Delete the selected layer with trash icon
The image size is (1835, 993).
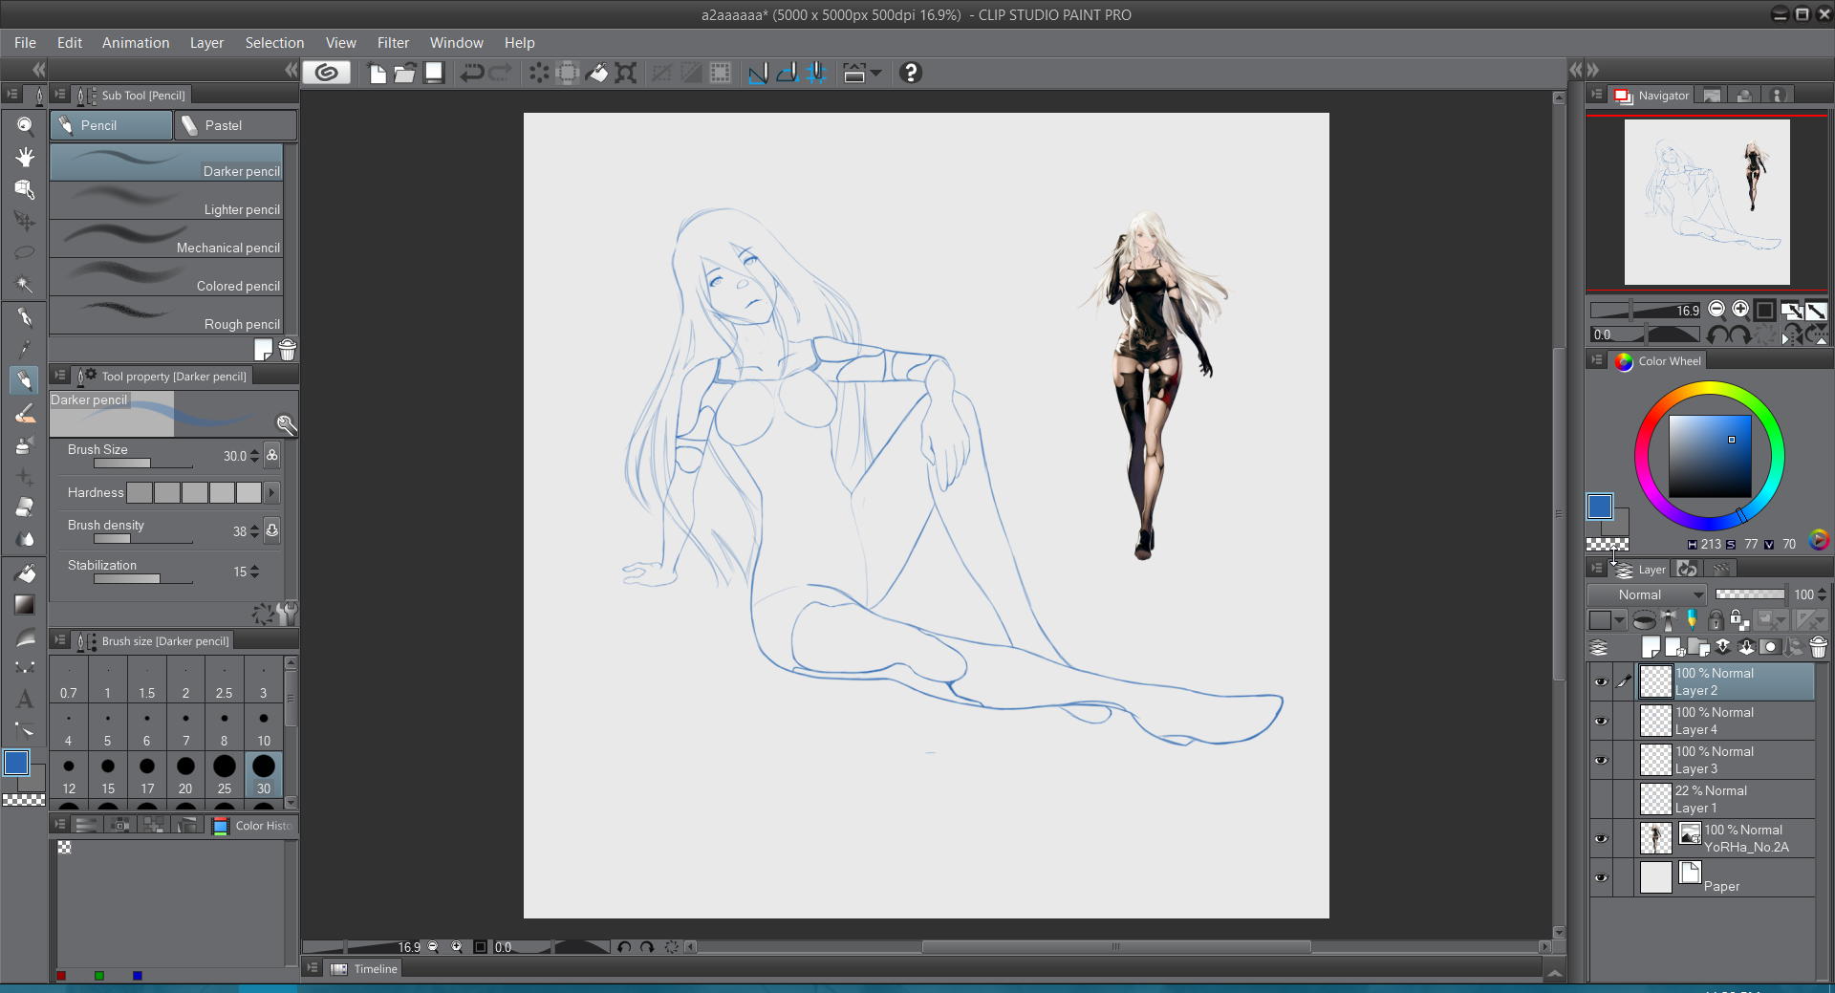click(x=1818, y=647)
